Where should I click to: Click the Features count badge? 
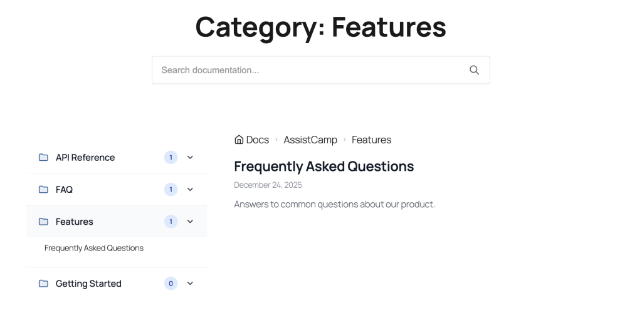click(171, 222)
